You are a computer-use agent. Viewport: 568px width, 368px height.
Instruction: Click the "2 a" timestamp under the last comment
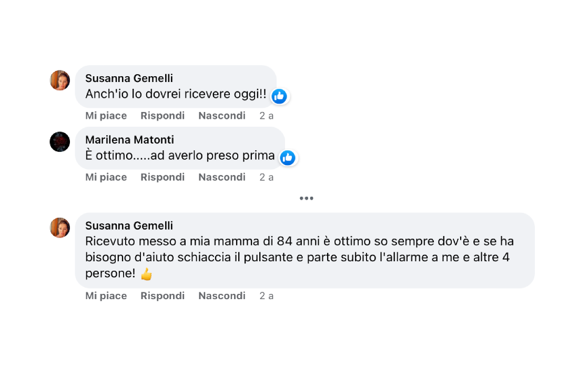(x=266, y=296)
